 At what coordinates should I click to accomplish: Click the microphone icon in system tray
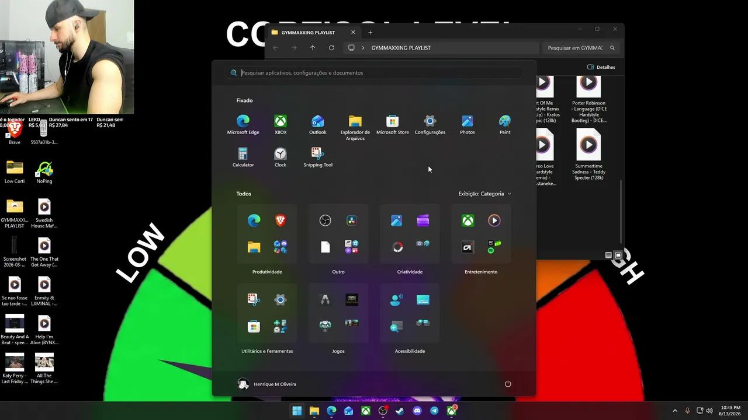687,411
